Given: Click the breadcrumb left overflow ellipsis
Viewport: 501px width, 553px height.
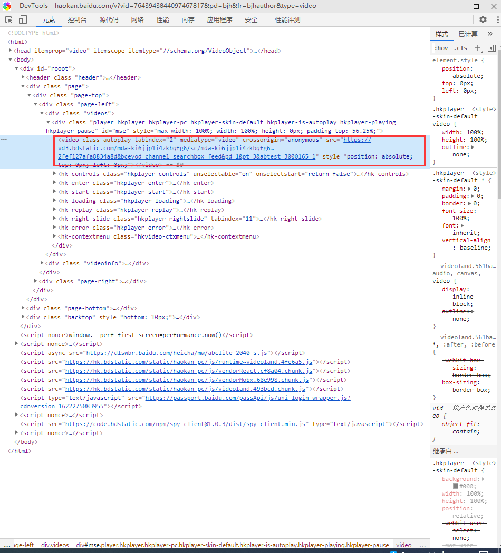Looking at the screenshot, I should pyautogui.click(x=7, y=545).
